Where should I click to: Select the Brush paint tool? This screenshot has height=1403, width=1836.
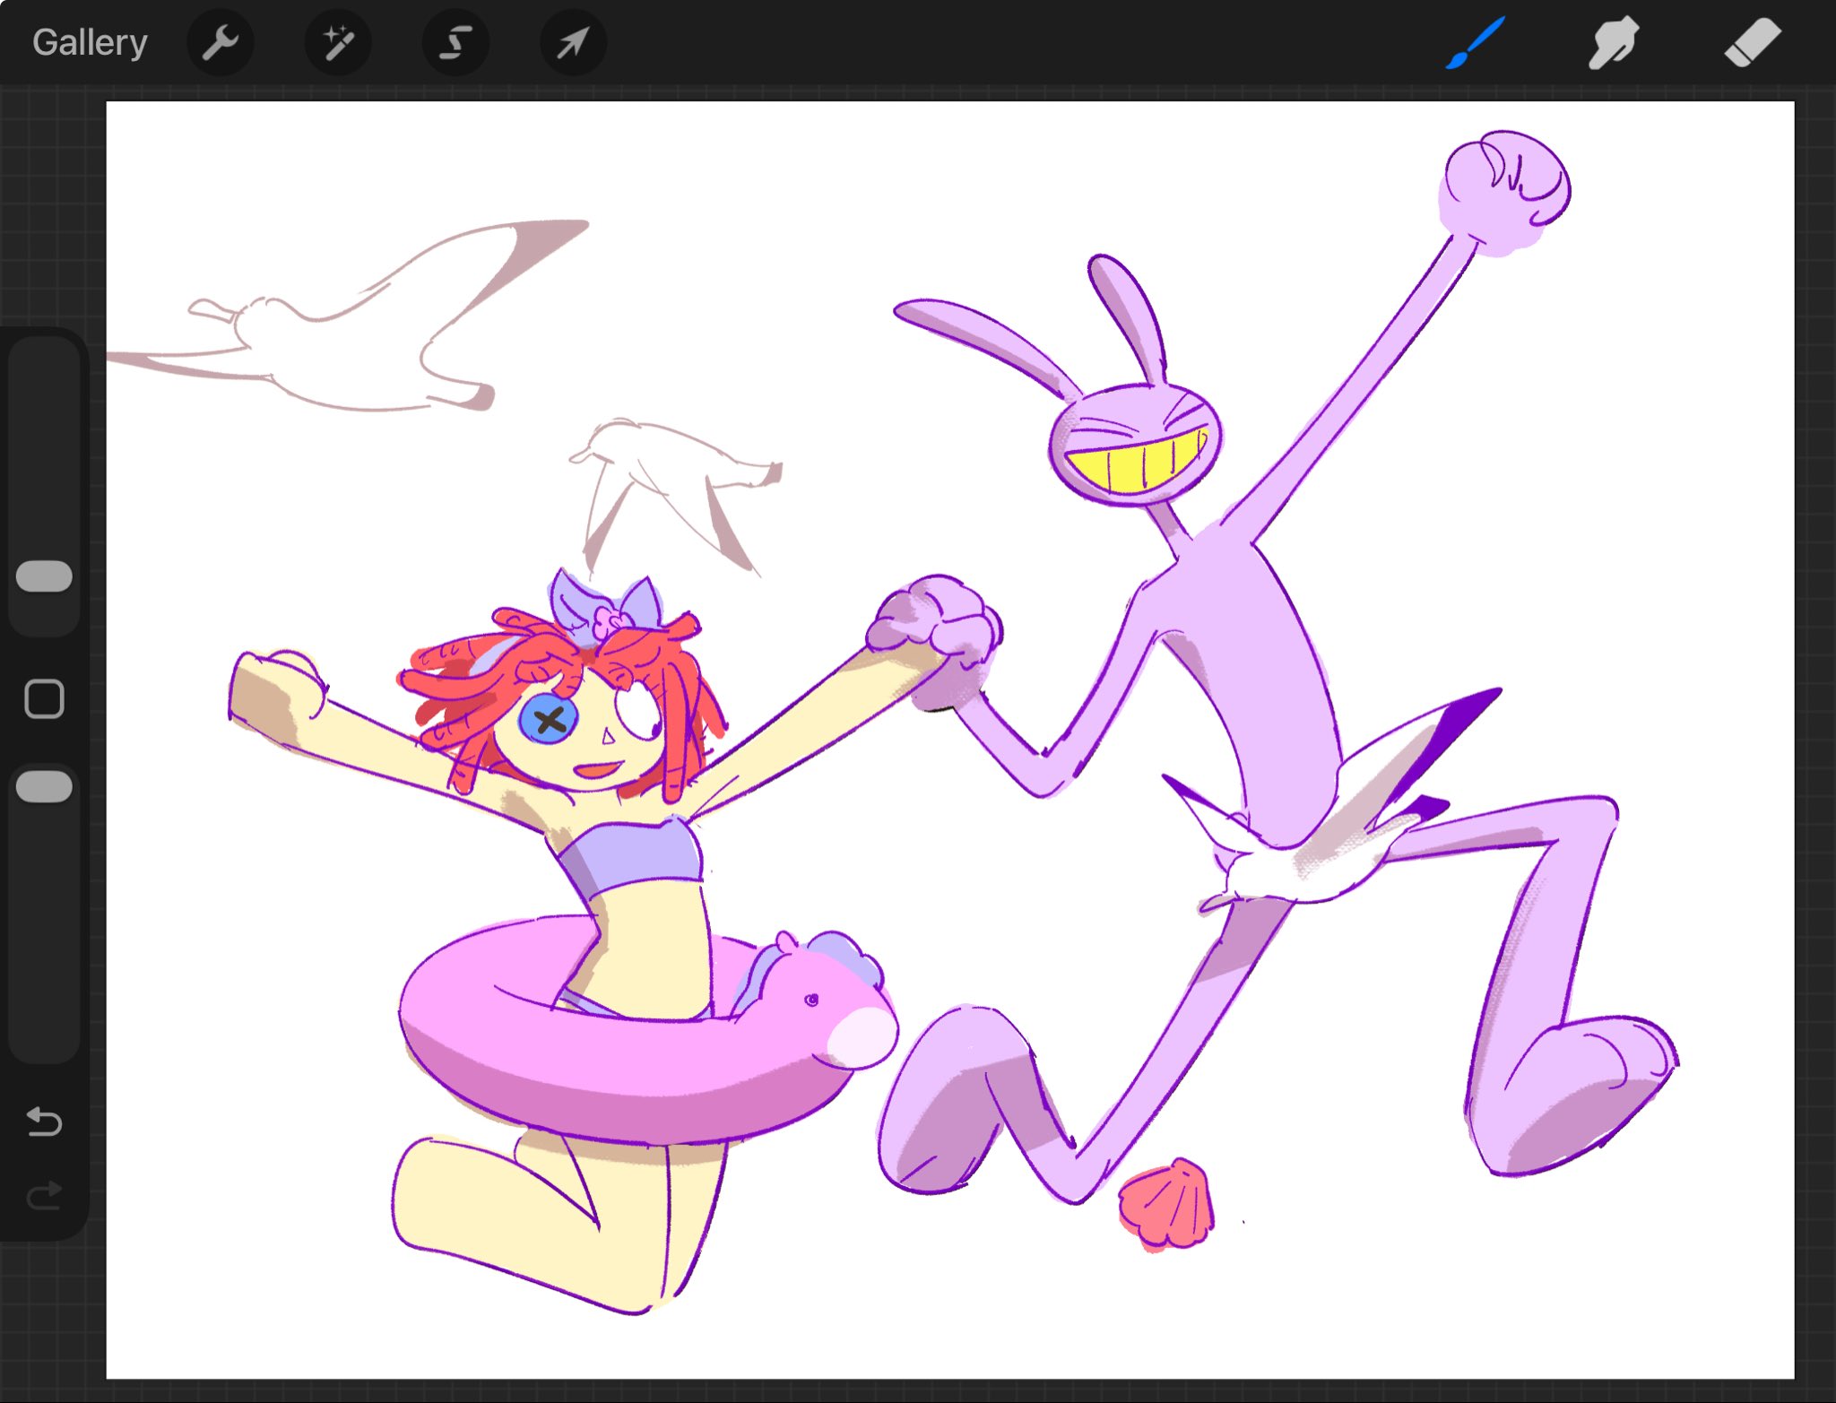point(1475,42)
